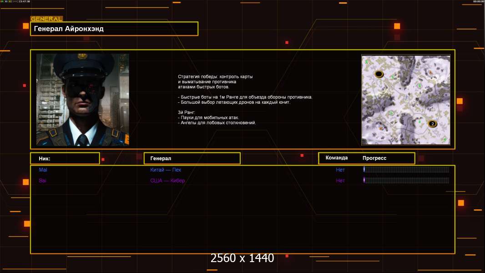Click the unnumbered black start marker on minimap

tap(379, 74)
